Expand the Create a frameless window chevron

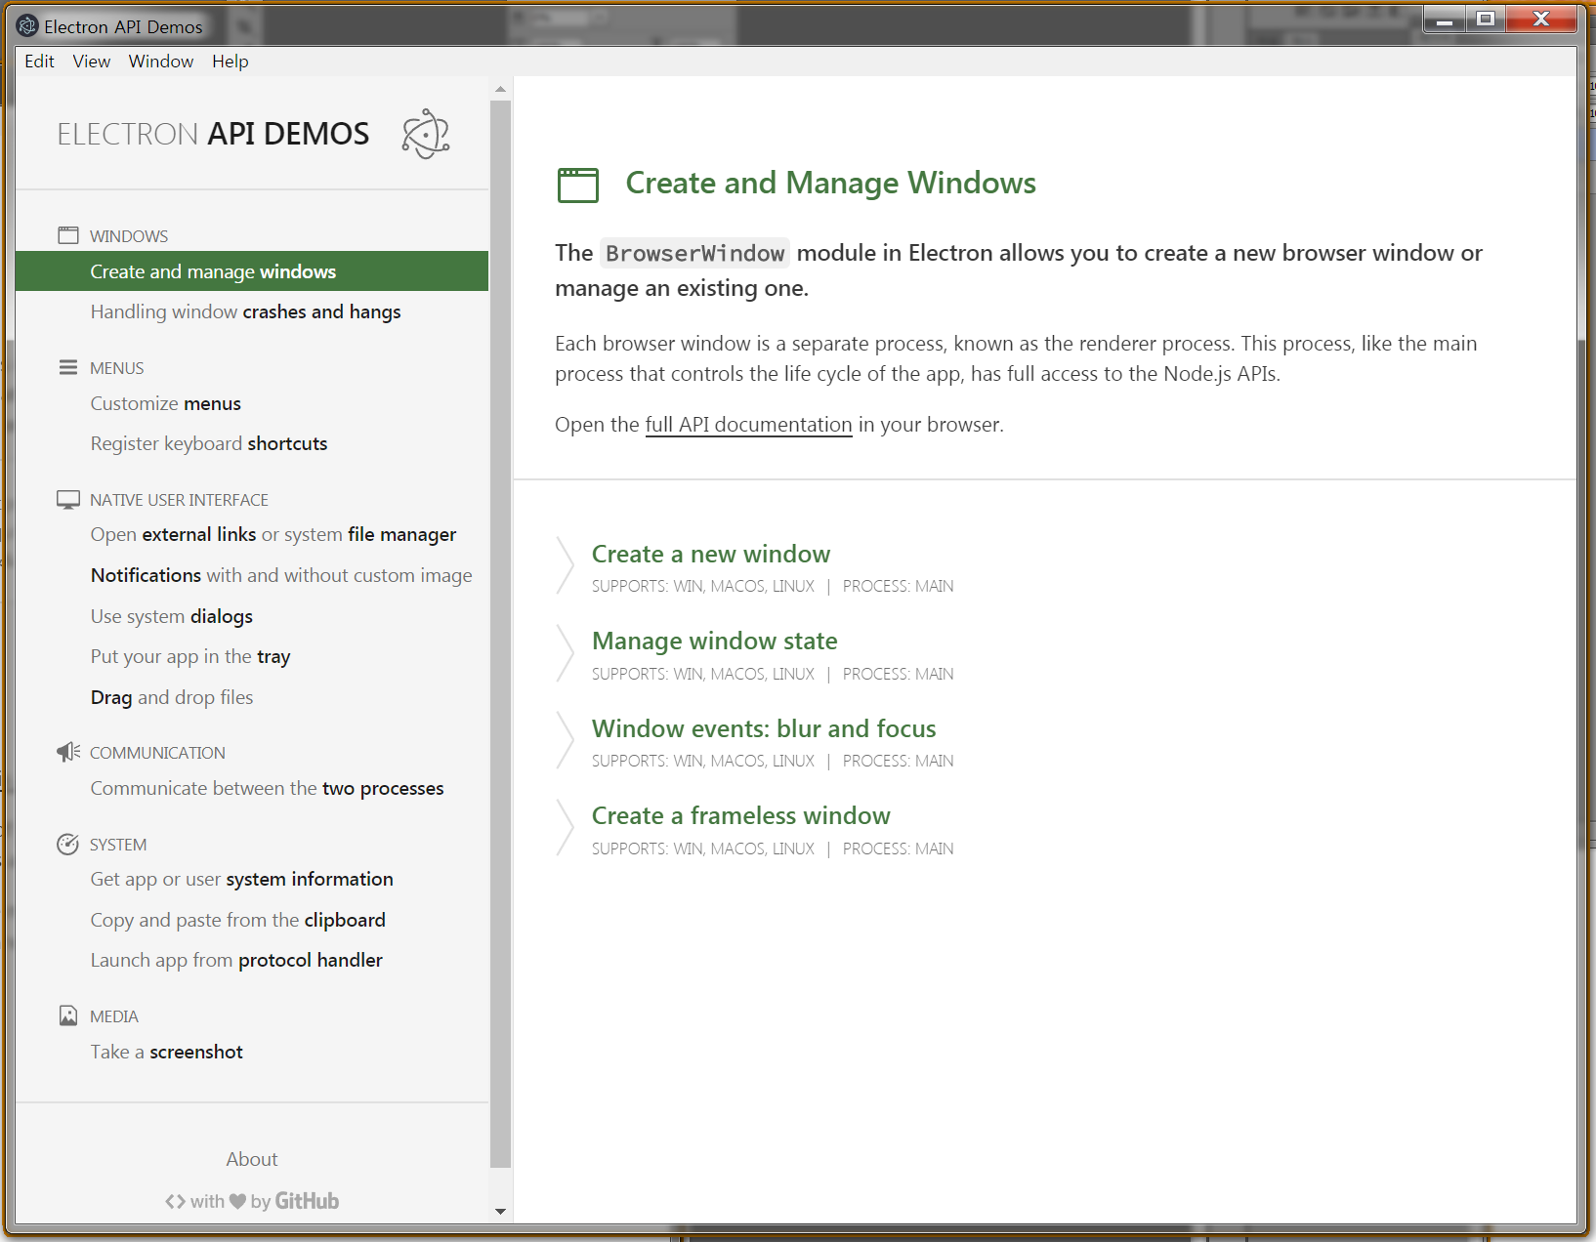(x=565, y=828)
